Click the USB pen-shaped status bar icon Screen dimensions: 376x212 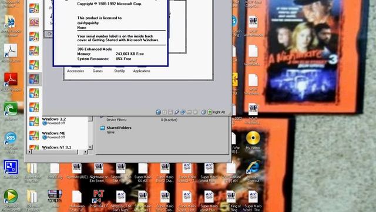pyautogui.click(x=177, y=112)
